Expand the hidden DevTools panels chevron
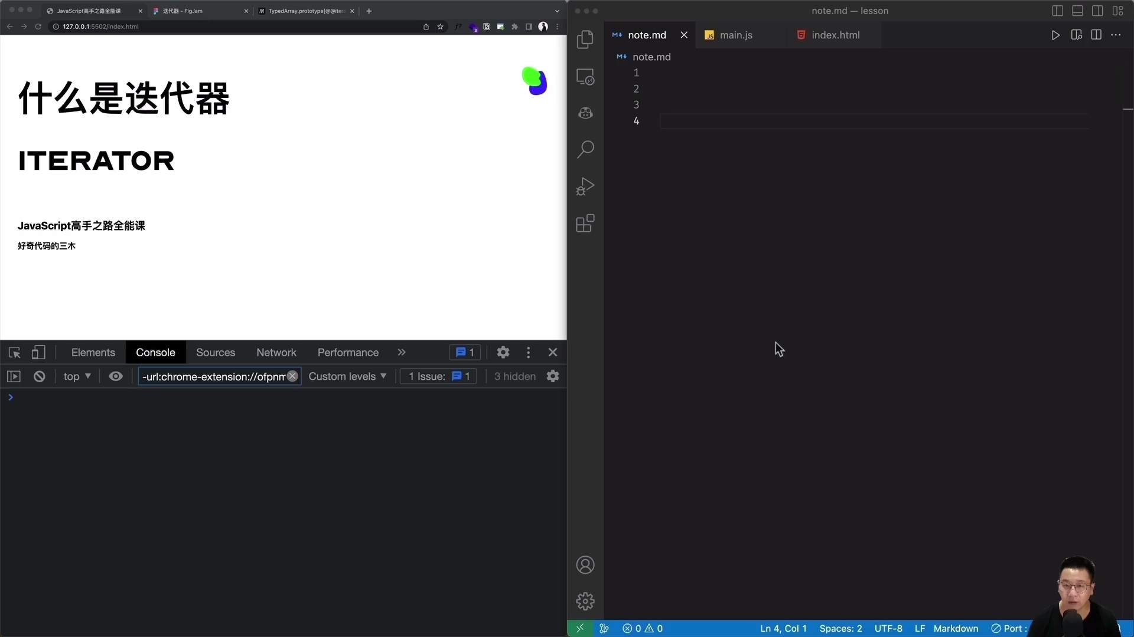The height and width of the screenshot is (637, 1134). [402, 352]
